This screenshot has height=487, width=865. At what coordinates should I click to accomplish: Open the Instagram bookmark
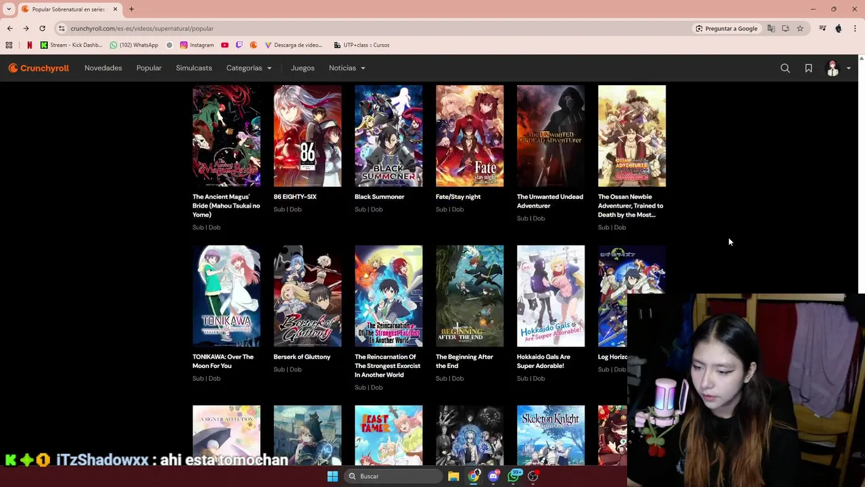coord(197,45)
